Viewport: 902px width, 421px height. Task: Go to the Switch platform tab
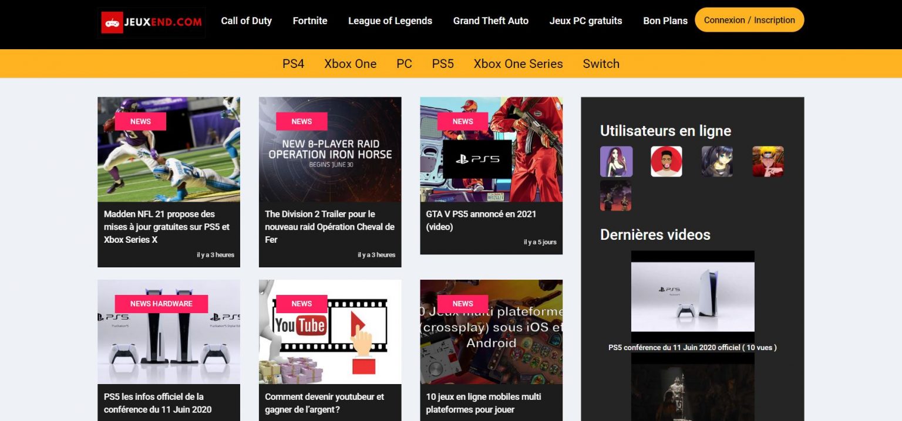pyautogui.click(x=601, y=64)
